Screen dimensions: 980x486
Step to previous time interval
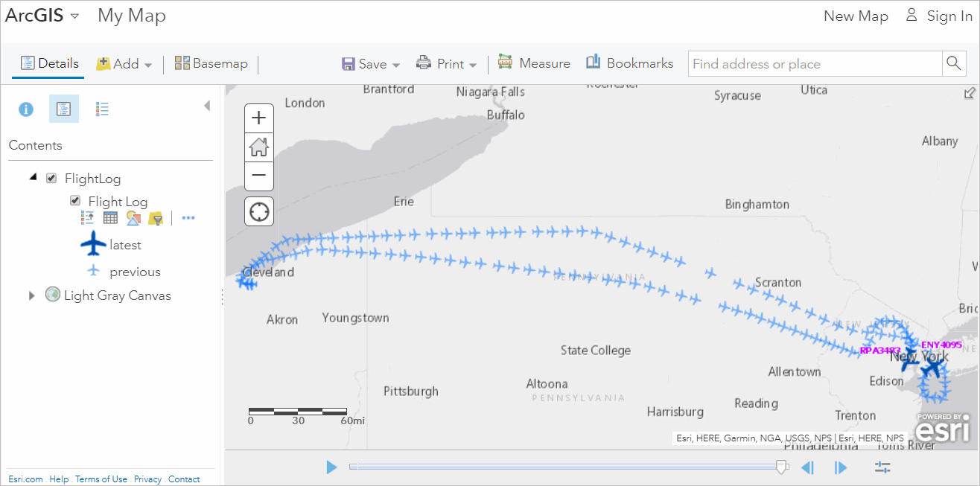click(808, 467)
